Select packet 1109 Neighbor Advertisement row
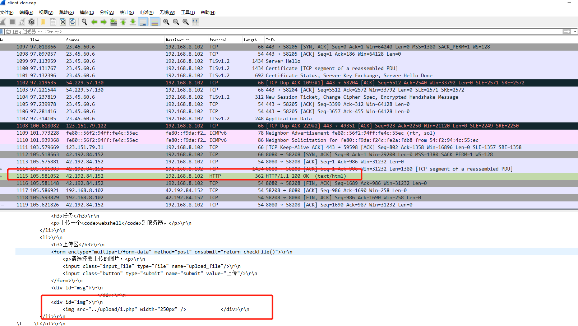Image resolution: width=578 pixels, height=326 pixels. (289, 133)
